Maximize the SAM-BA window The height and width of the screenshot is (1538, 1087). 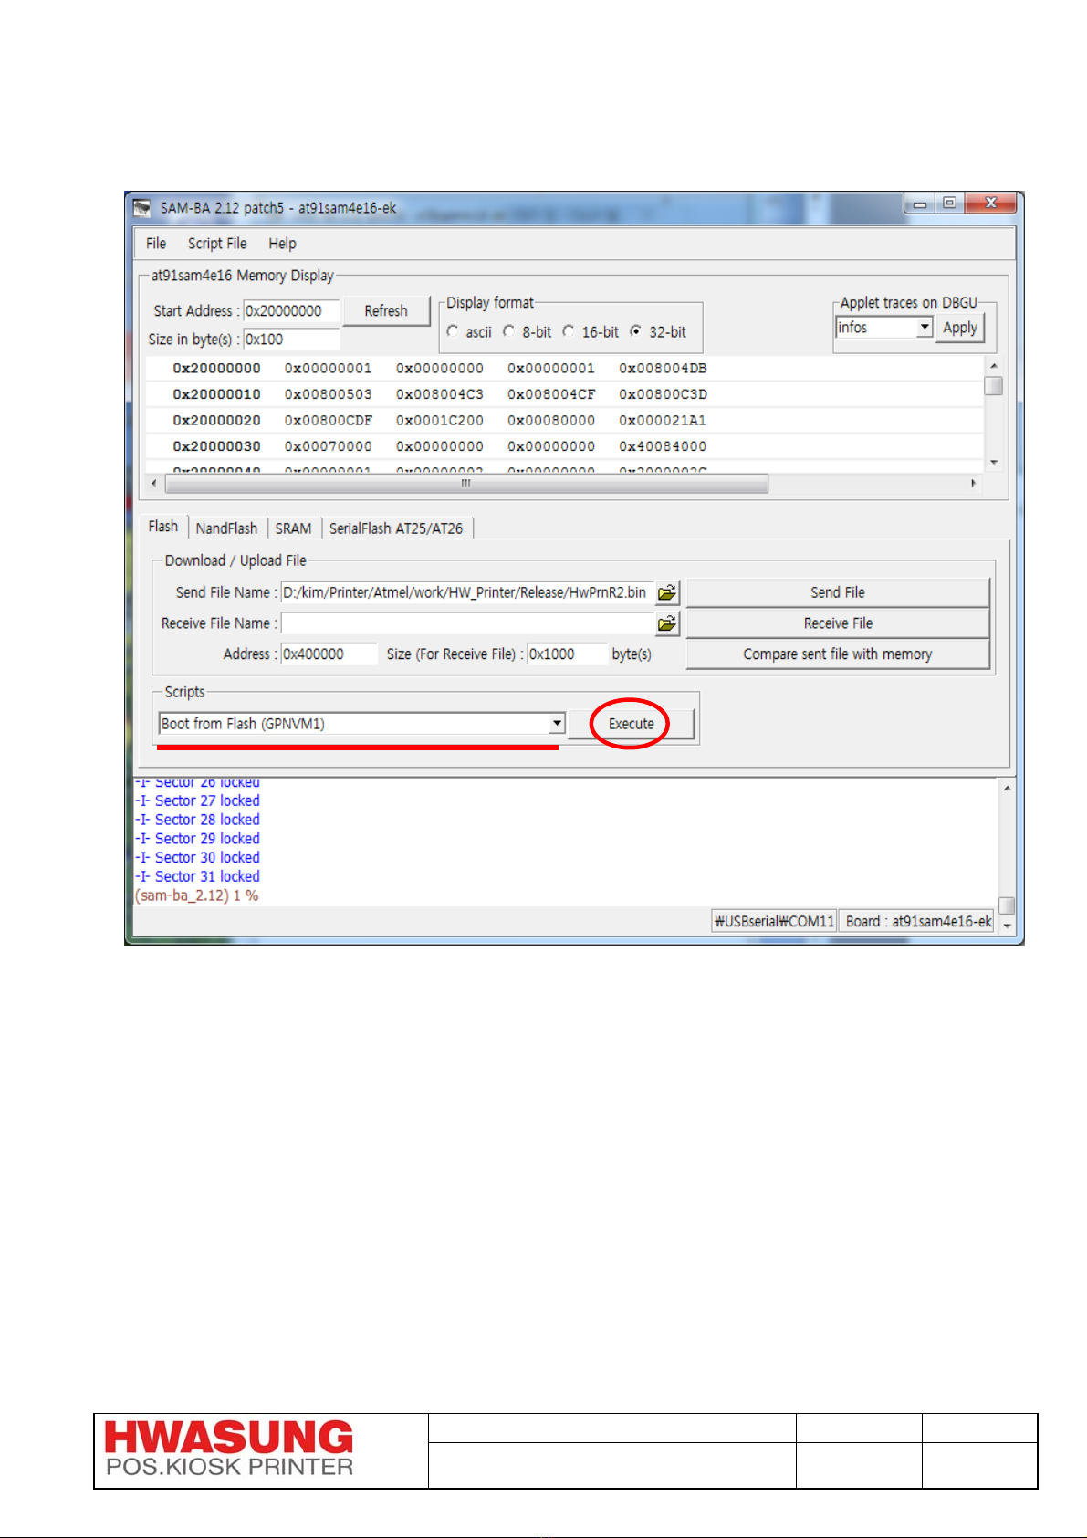[949, 204]
